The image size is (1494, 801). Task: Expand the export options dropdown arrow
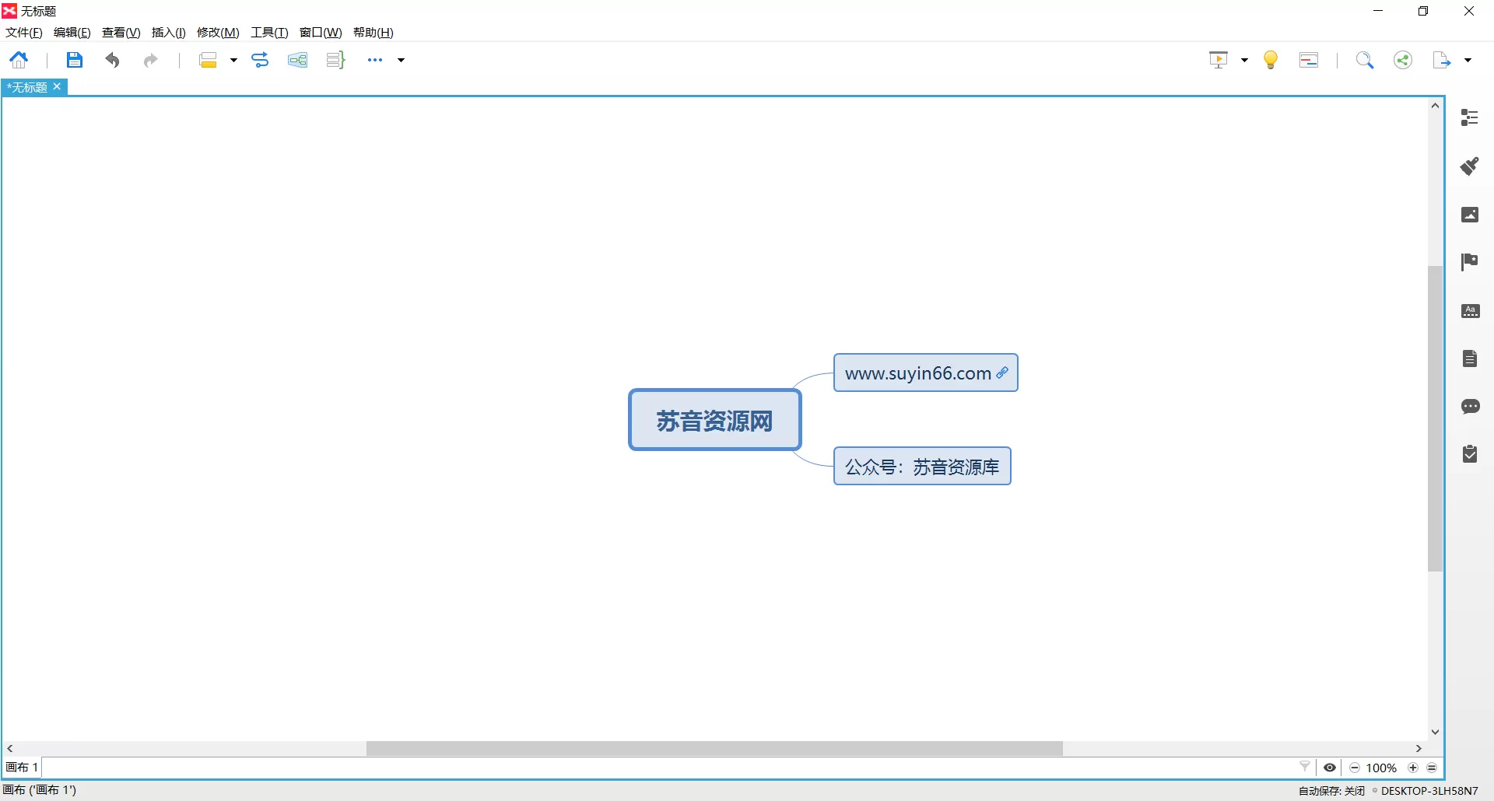[1468, 59]
